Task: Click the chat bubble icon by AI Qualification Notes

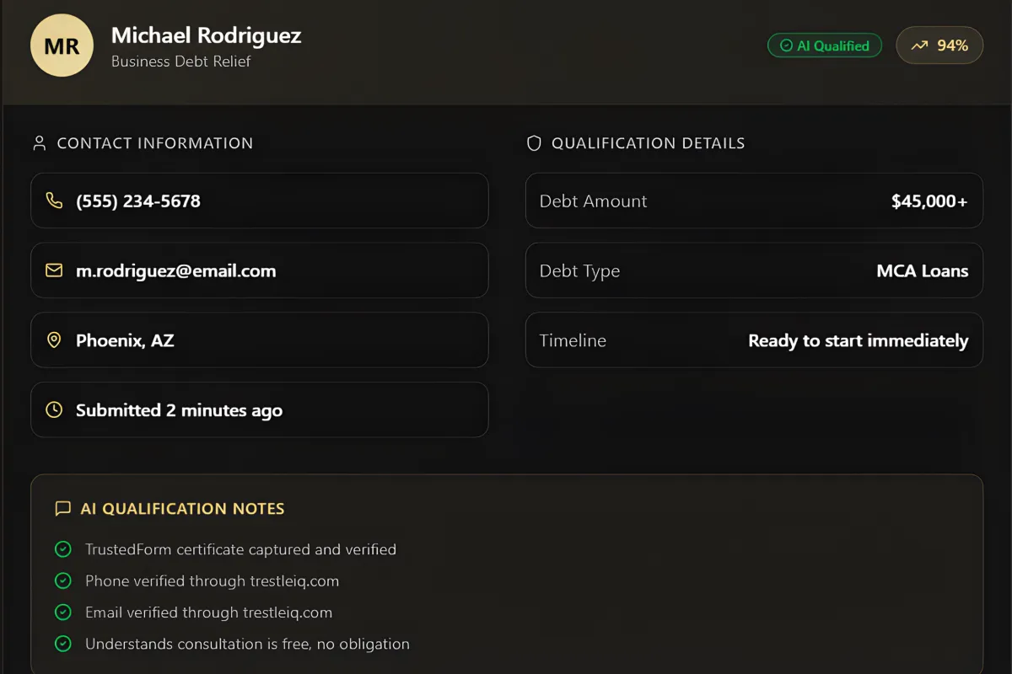Action: click(62, 509)
